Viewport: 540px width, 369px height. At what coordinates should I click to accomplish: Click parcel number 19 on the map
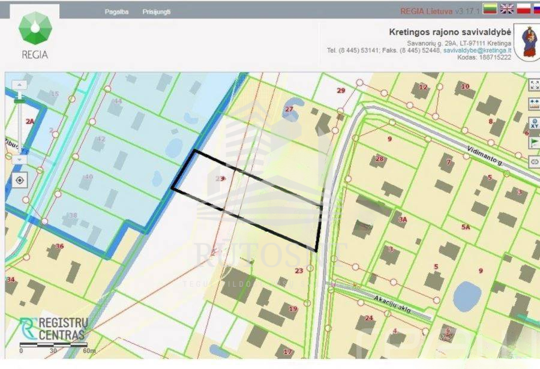tap(293, 308)
